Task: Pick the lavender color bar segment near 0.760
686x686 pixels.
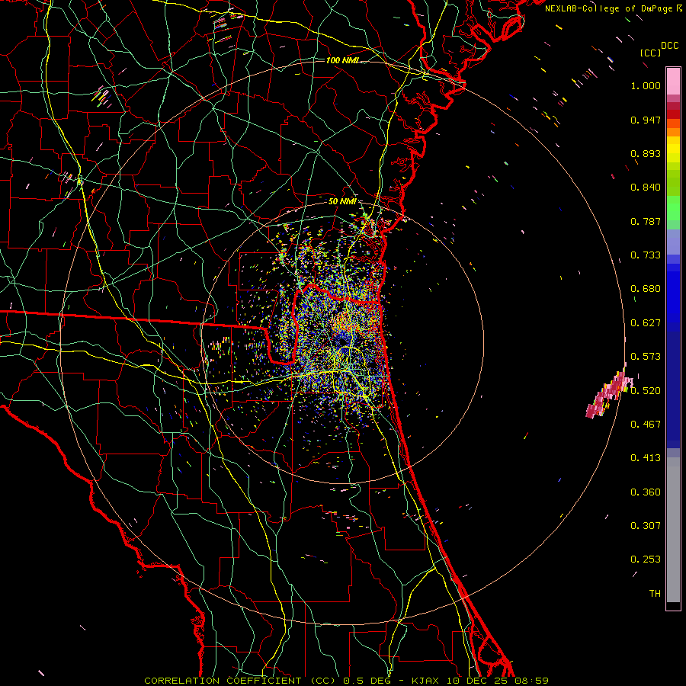Action: (x=673, y=242)
